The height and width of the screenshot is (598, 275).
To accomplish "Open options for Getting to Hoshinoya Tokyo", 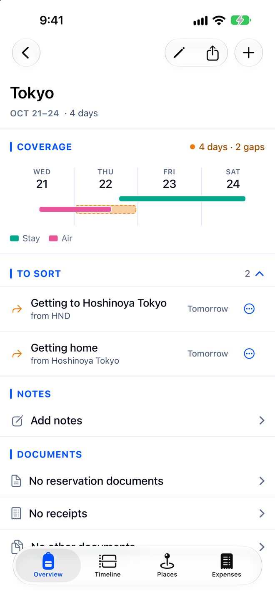I will pos(249,309).
